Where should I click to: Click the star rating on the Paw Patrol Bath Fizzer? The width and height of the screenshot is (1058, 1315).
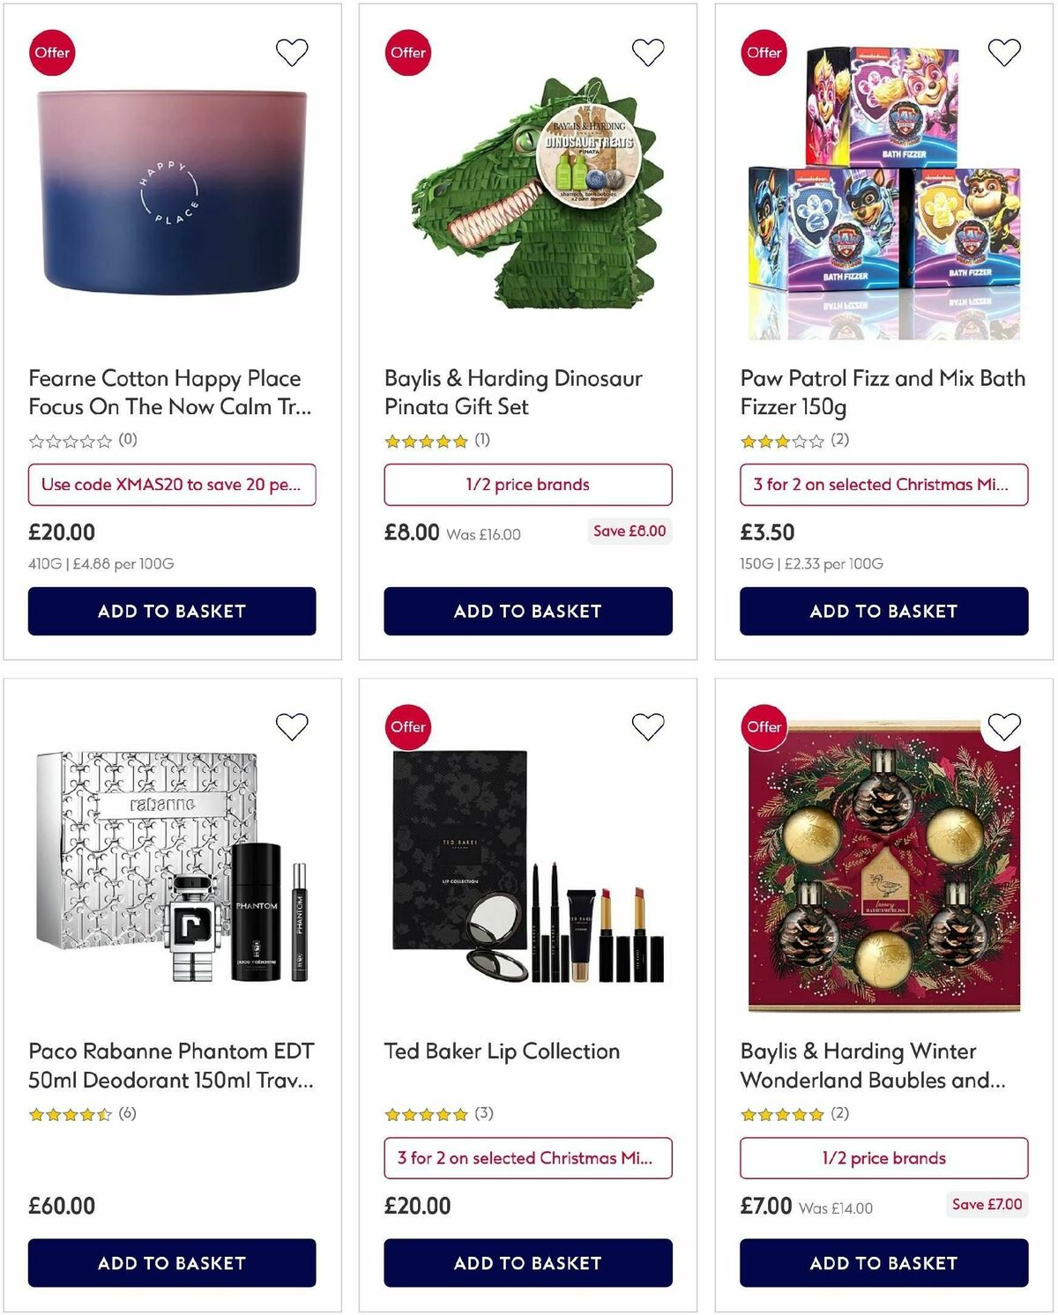click(779, 440)
